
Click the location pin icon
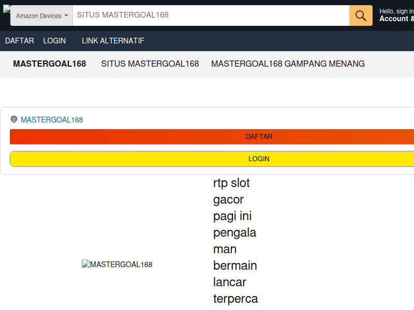[14, 119]
